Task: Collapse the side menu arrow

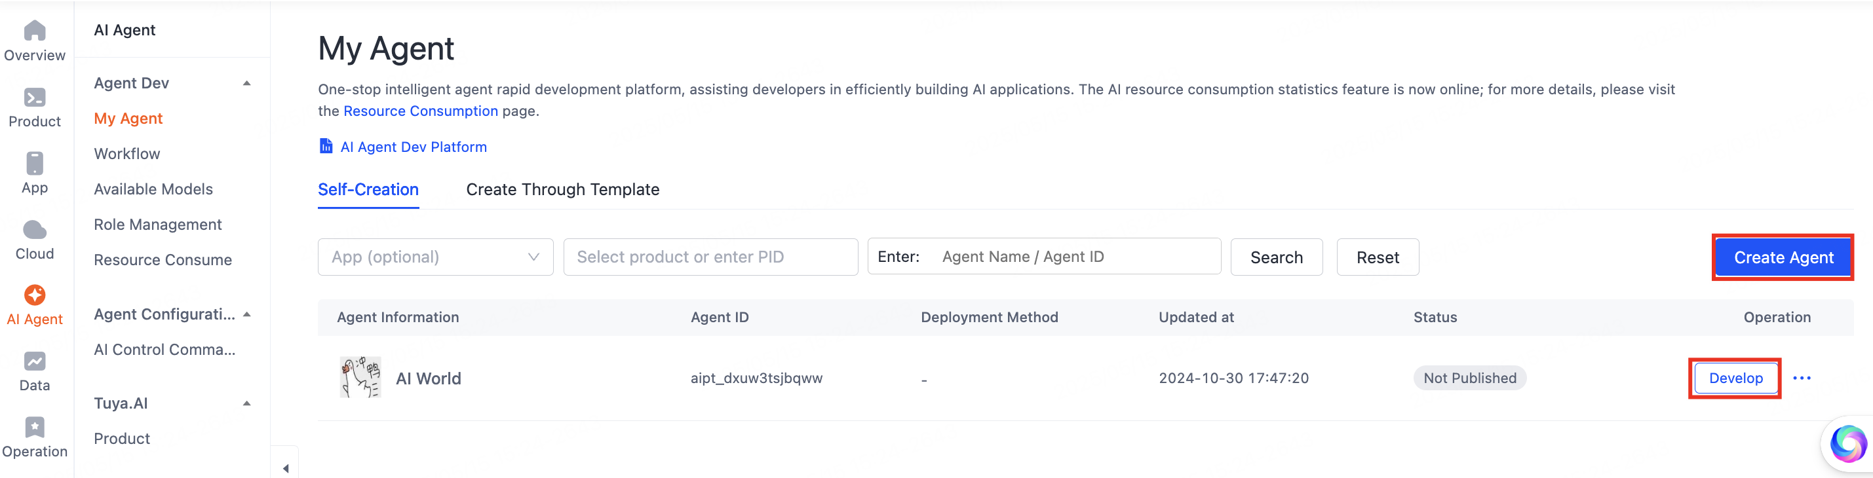Action: [x=286, y=469]
